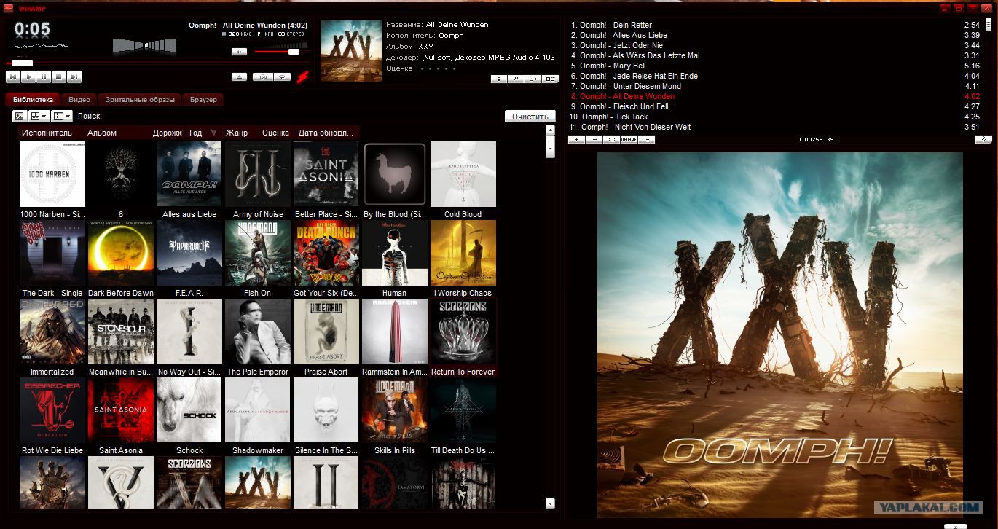Toggle repeat playback mode

[281, 77]
